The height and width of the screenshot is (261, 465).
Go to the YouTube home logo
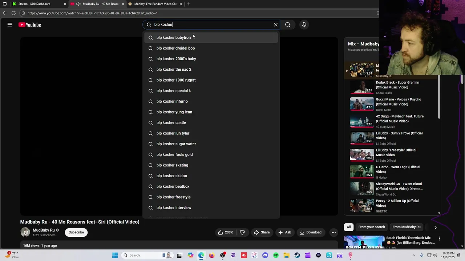coord(30,25)
